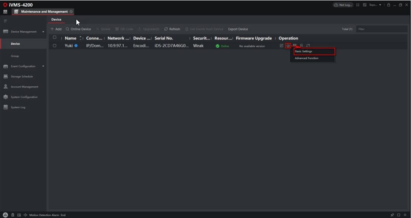The height and width of the screenshot is (218, 411).
Task: Click the lock icon in the title bar
Action: click(389, 5)
